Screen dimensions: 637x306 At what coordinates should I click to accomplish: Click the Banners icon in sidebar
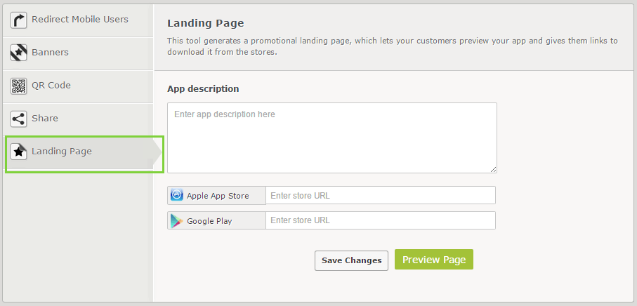pos(19,53)
